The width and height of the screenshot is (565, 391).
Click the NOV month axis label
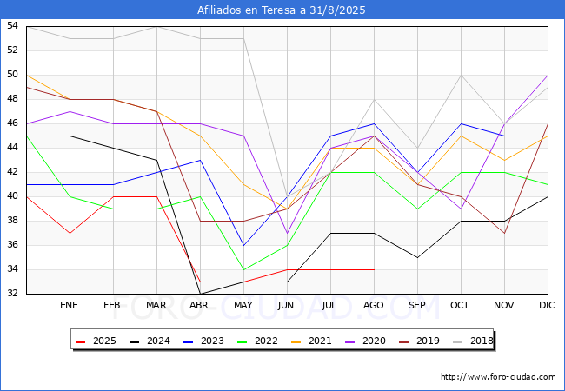(504, 305)
